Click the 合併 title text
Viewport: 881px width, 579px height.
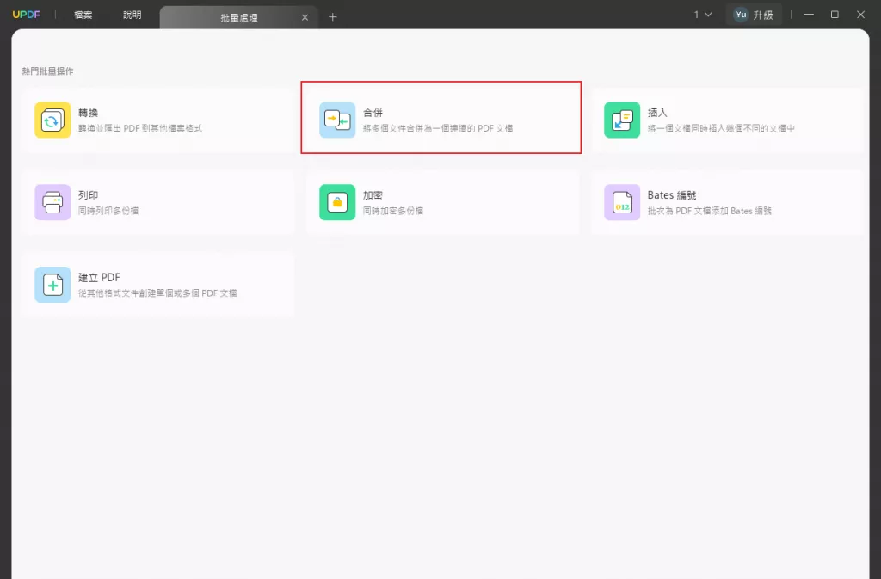373,113
